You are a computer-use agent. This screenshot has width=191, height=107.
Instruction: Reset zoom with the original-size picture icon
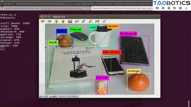(70, 21)
